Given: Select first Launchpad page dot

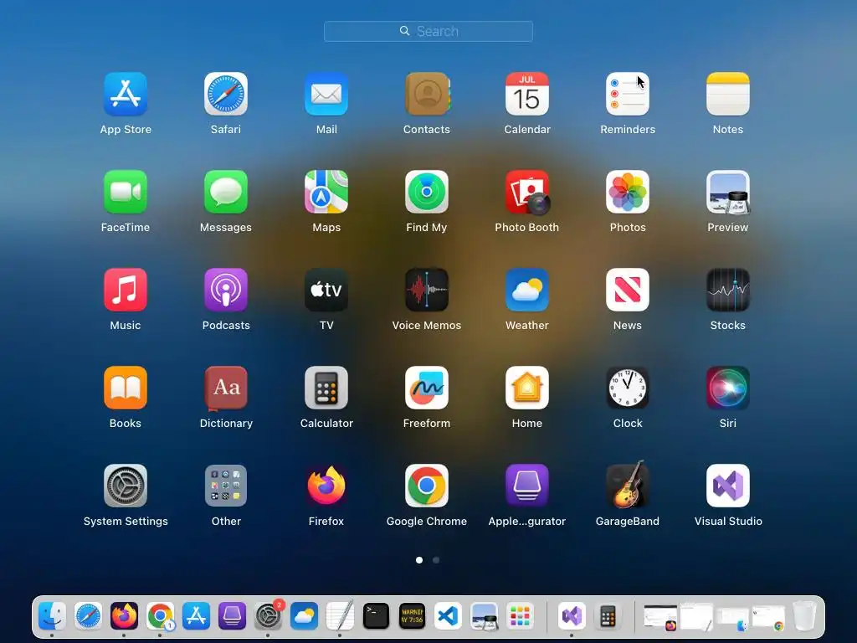Looking at the screenshot, I should (419, 560).
